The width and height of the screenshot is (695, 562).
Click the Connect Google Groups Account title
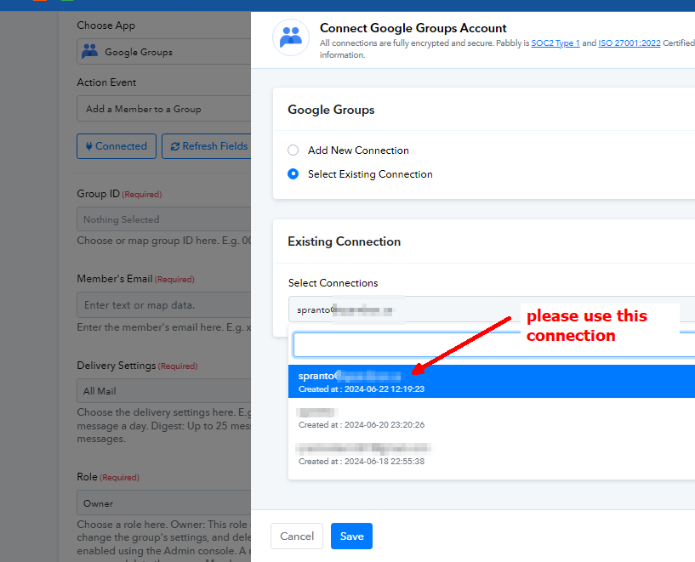413,28
